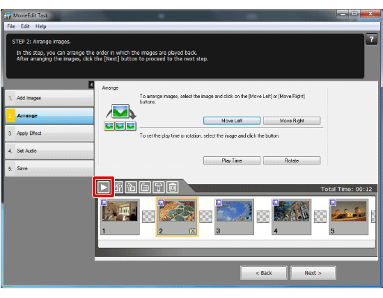Click the Move Right button
This screenshot has width=383, height=298.
tap(292, 121)
